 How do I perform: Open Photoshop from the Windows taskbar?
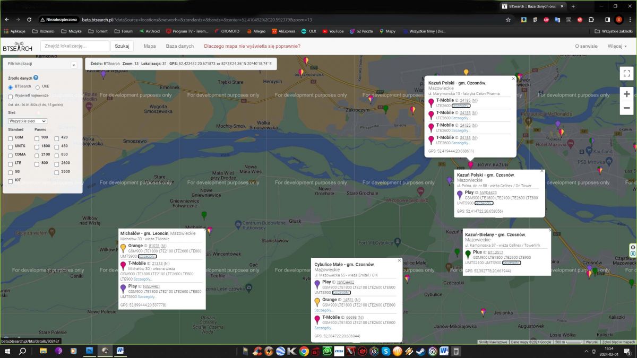(x=89, y=351)
